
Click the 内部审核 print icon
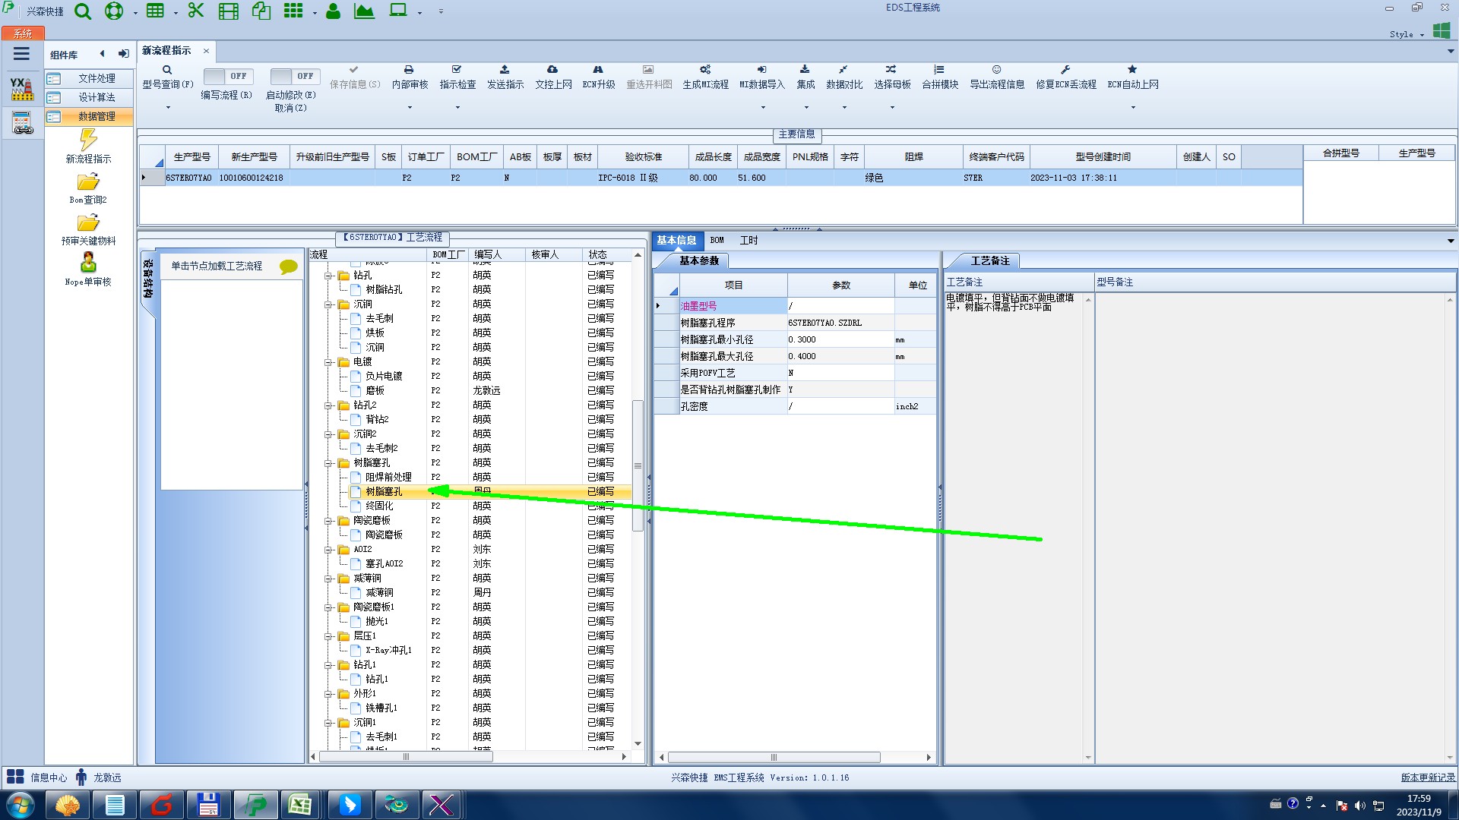pyautogui.click(x=409, y=70)
